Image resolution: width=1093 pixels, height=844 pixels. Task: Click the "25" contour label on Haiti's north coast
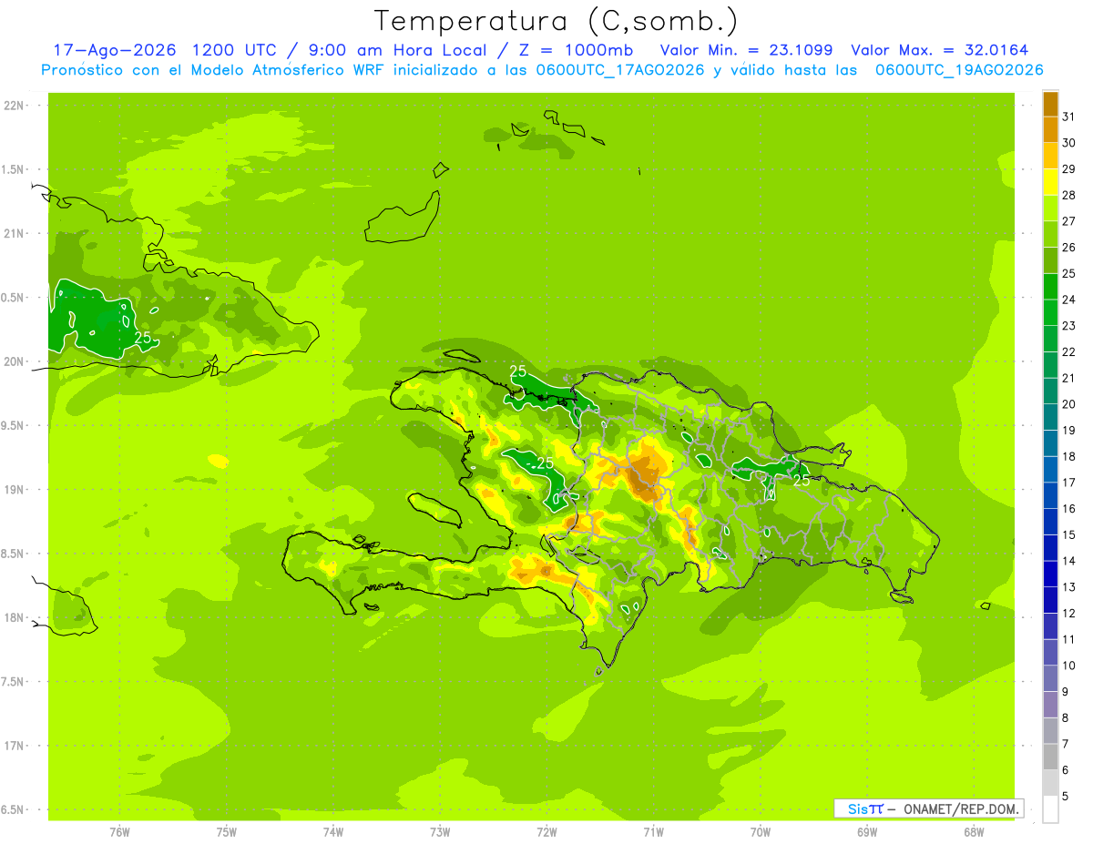pos(518,371)
